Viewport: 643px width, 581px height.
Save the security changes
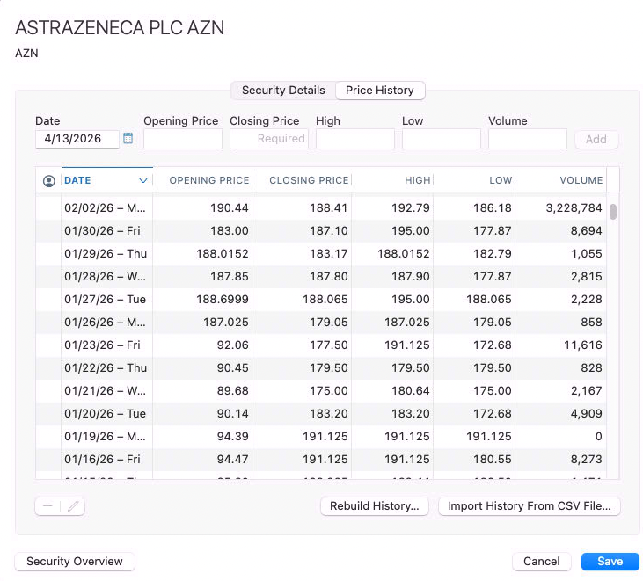pyautogui.click(x=610, y=562)
